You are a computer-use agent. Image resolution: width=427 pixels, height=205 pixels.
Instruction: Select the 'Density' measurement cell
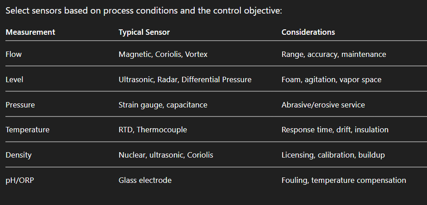[19, 155]
